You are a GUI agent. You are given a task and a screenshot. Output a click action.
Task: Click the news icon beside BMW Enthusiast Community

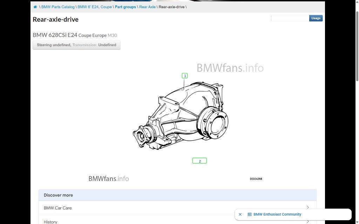tap(250, 215)
